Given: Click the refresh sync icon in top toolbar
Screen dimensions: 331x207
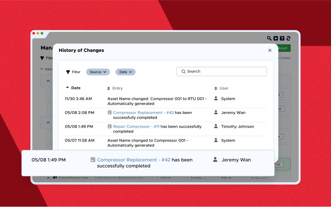Looking at the screenshot, I should (x=288, y=38).
